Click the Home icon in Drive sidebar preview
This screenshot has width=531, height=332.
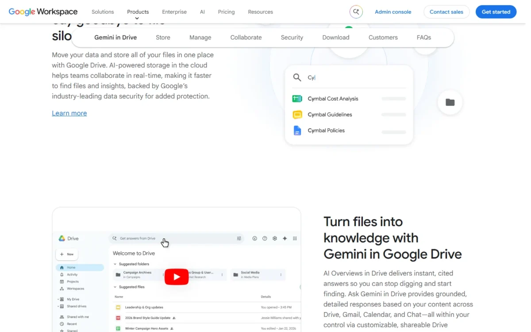tap(62, 267)
